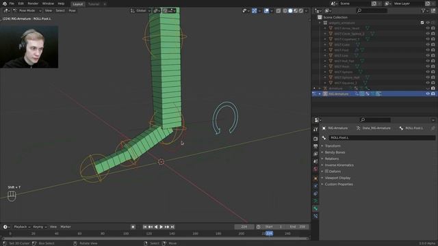Open the Object properties tab

pyautogui.click(x=315, y=178)
